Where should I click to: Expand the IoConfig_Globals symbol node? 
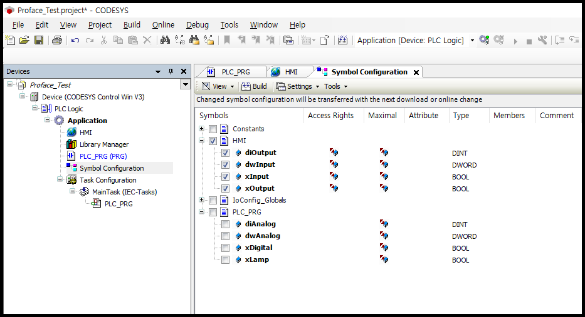(201, 200)
